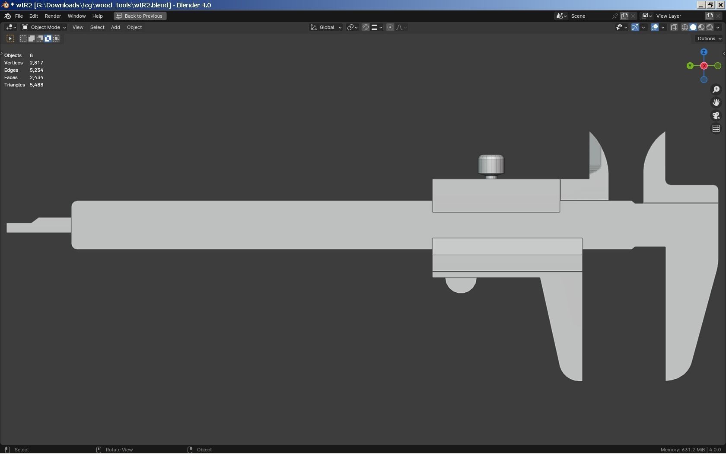Screen dimensions: 726x454
Task: Click the Y axis on the navigation gizmo
Action: 690,66
